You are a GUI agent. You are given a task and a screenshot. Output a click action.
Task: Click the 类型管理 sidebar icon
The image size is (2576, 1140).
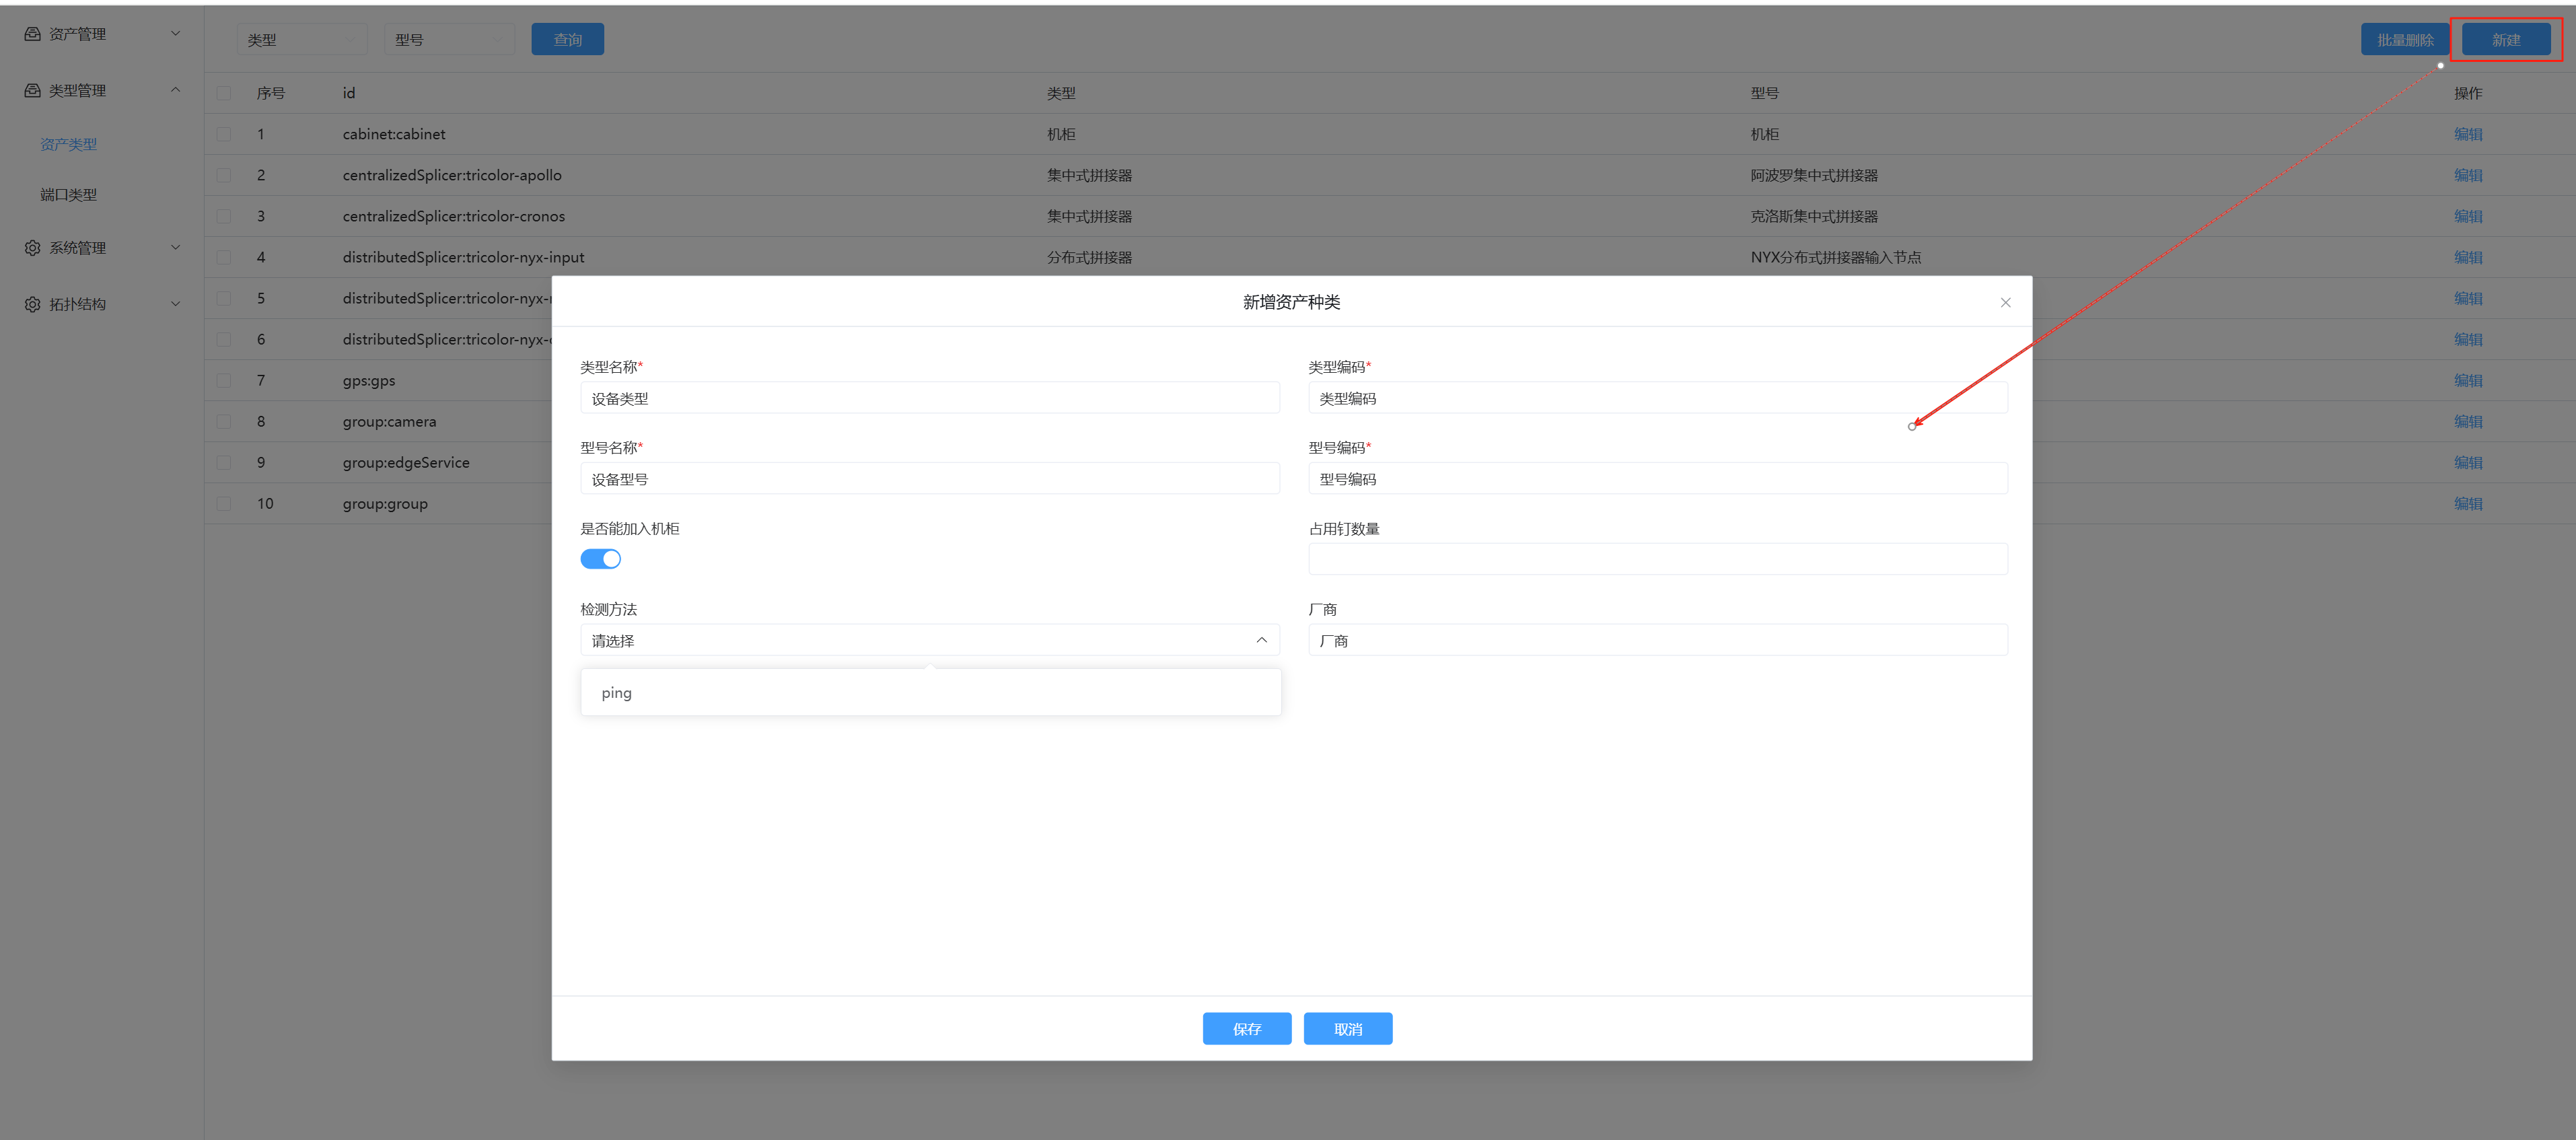(32, 90)
